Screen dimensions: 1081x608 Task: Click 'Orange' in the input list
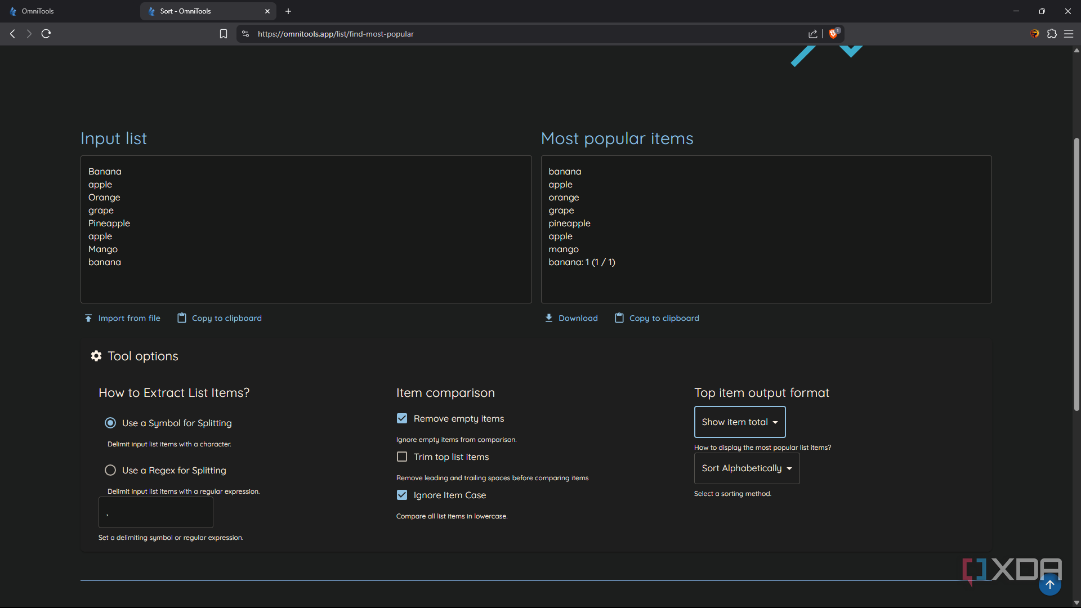104,197
